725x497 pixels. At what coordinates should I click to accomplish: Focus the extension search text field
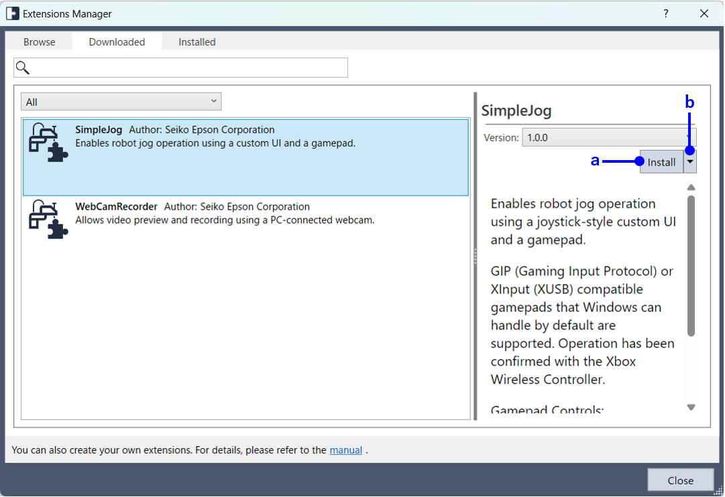pyautogui.click(x=188, y=68)
